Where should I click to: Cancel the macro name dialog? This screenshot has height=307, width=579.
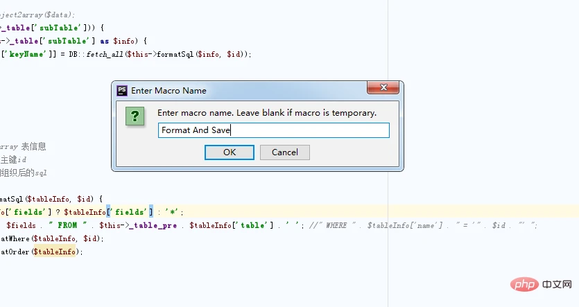click(x=284, y=152)
